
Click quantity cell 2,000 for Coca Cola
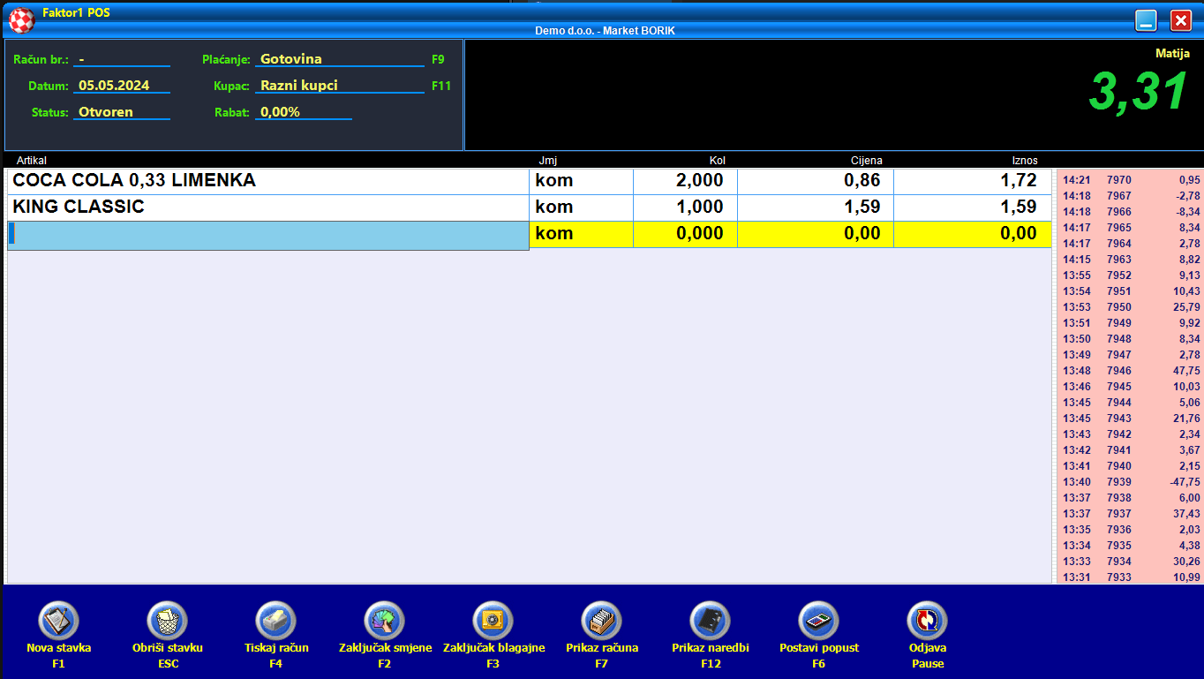coord(686,181)
